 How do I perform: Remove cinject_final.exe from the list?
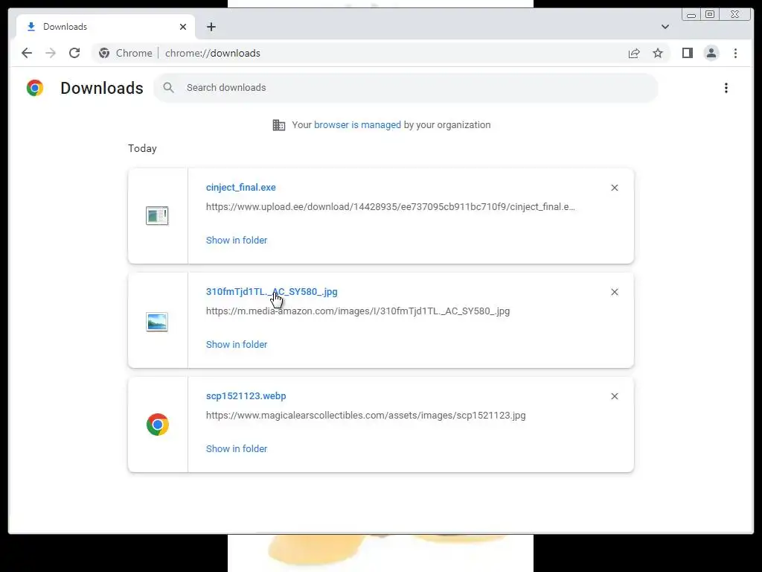coord(614,188)
